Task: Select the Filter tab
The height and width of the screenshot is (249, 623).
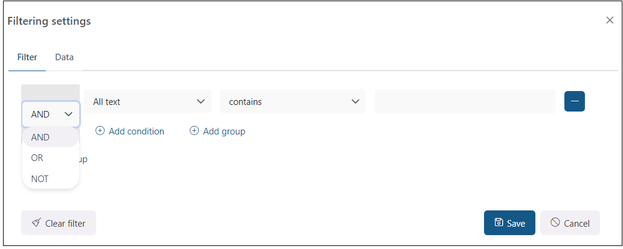Action: pos(27,57)
